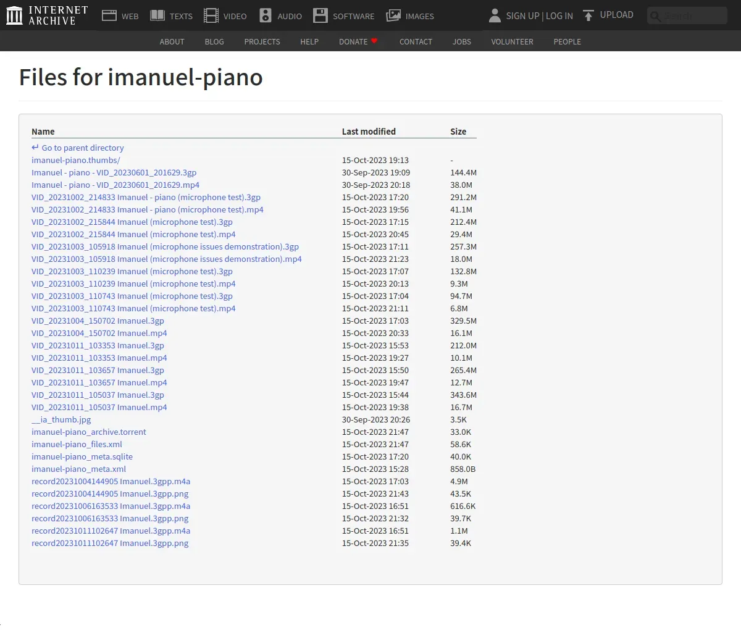Open record20231004144905 Imanuel.3gpp.m4a

[x=111, y=481]
